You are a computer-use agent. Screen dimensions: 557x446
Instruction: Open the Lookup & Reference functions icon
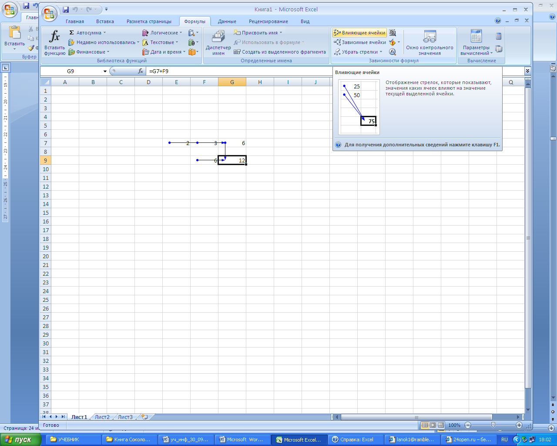[191, 33]
